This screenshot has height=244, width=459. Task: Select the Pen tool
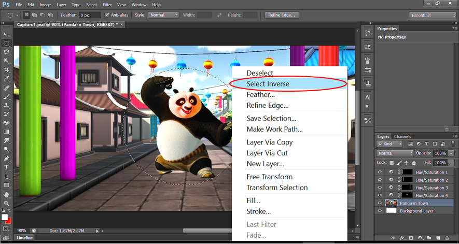point(6,159)
